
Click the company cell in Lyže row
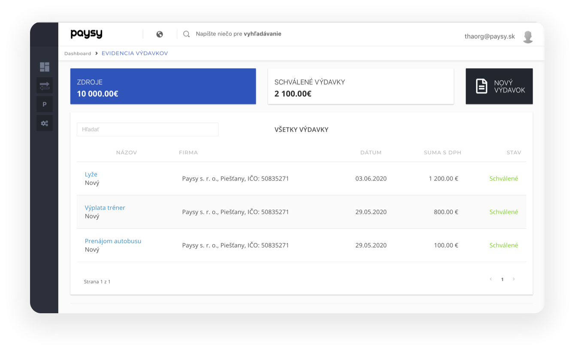point(236,179)
